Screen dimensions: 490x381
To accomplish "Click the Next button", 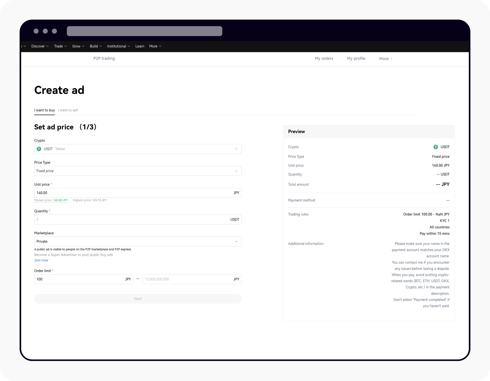I will click(138, 299).
